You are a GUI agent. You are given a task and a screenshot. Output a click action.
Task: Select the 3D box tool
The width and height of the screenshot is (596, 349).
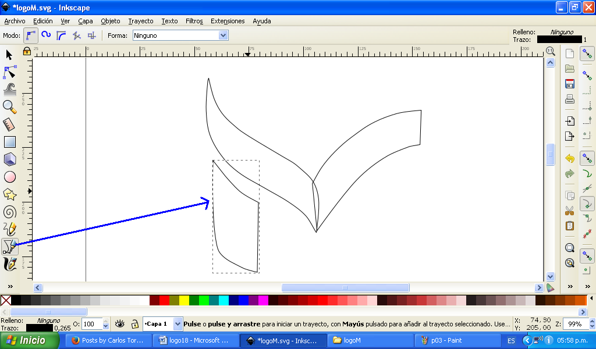(9, 159)
